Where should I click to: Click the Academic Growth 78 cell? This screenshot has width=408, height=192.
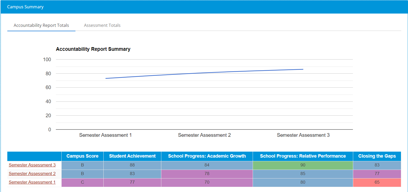pos(207,174)
